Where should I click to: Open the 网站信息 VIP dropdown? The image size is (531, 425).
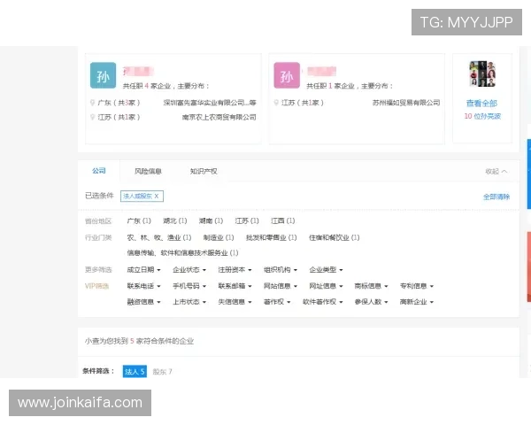pos(281,286)
